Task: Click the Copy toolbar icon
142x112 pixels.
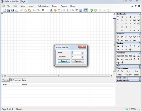Action: point(25,10)
